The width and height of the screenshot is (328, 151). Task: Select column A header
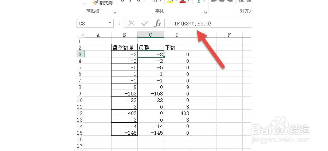pyautogui.click(x=98, y=35)
